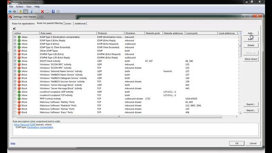Click the Cancel button
Viewport: 272px width, 153px height.
253,143
